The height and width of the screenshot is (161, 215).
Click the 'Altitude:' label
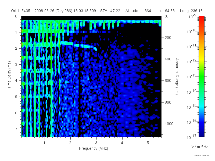[132, 11]
